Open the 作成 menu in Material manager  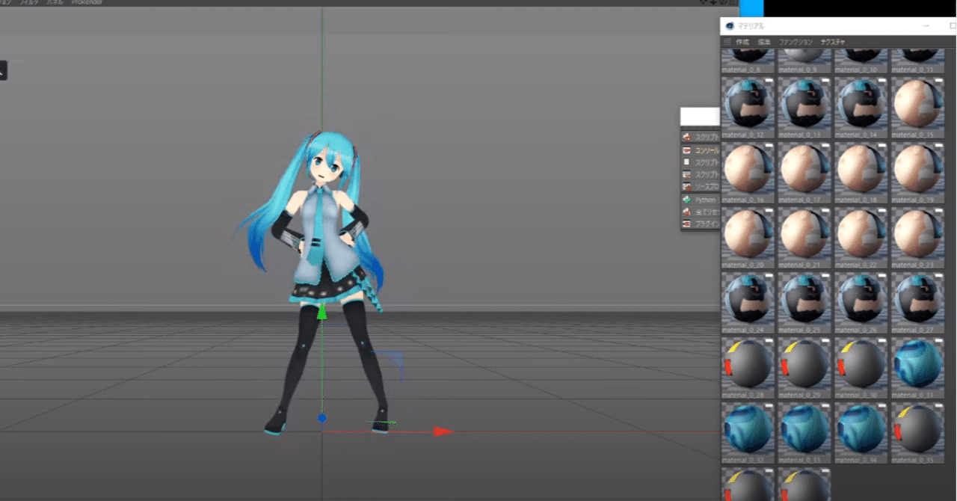click(742, 43)
